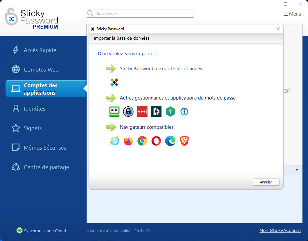Click the 'D'où voulez-vous importer?' heading
The width and height of the screenshot is (308, 241).
tap(127, 54)
